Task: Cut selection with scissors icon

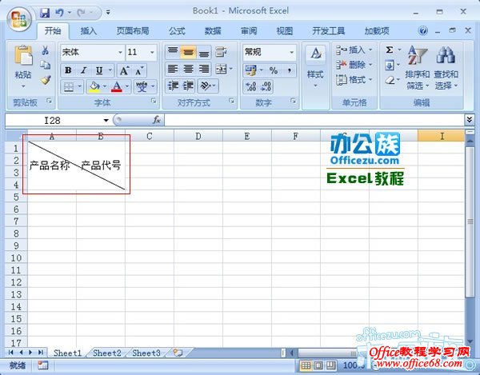Action: [46, 50]
